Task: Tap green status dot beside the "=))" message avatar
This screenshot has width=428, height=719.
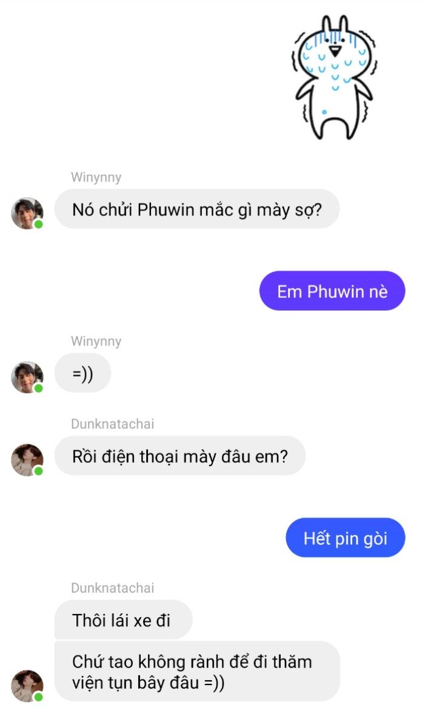Action: [38, 388]
